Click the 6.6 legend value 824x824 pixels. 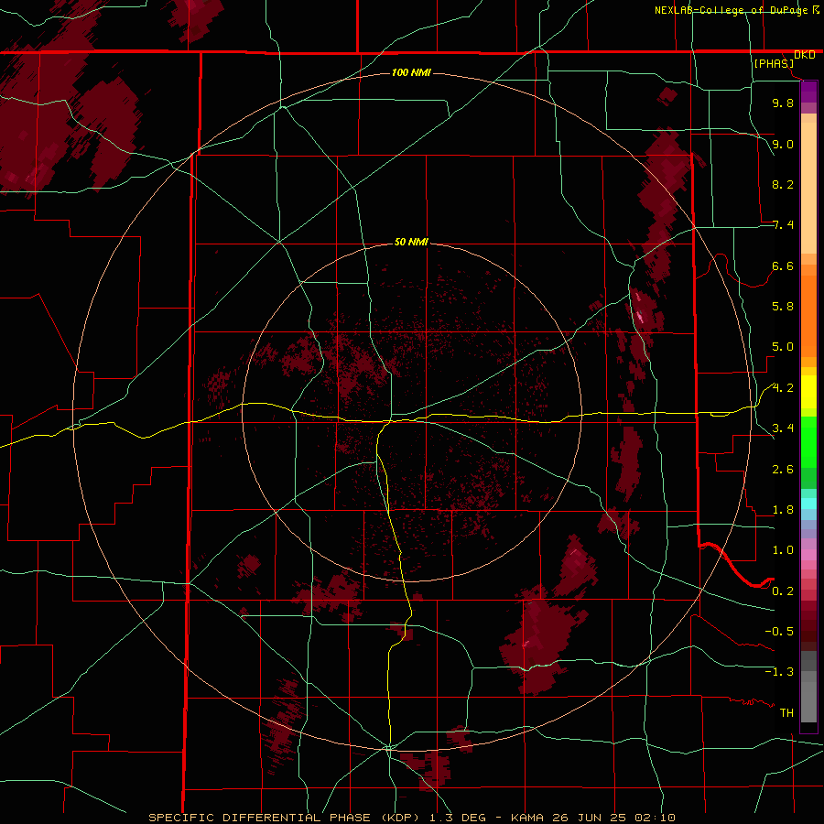point(783,266)
